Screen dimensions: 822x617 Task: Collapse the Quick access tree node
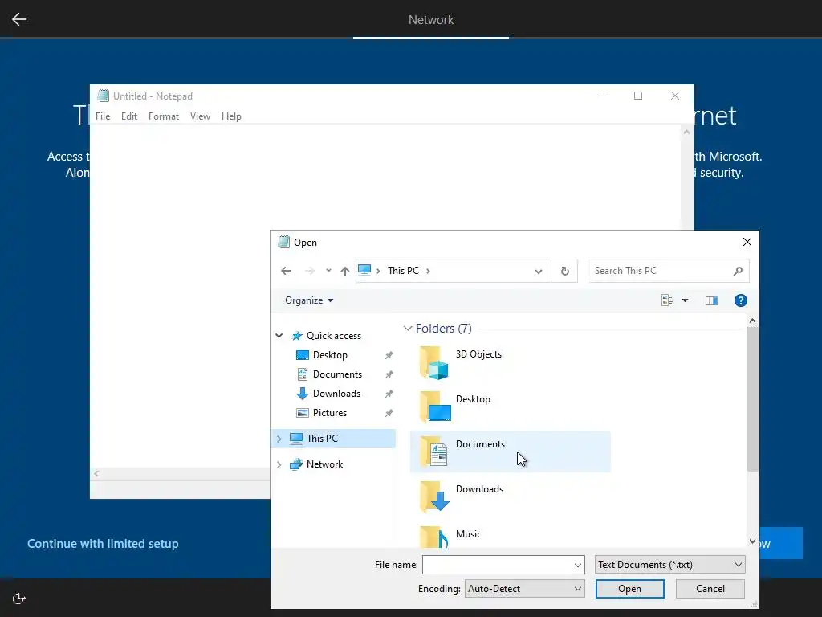click(x=279, y=336)
